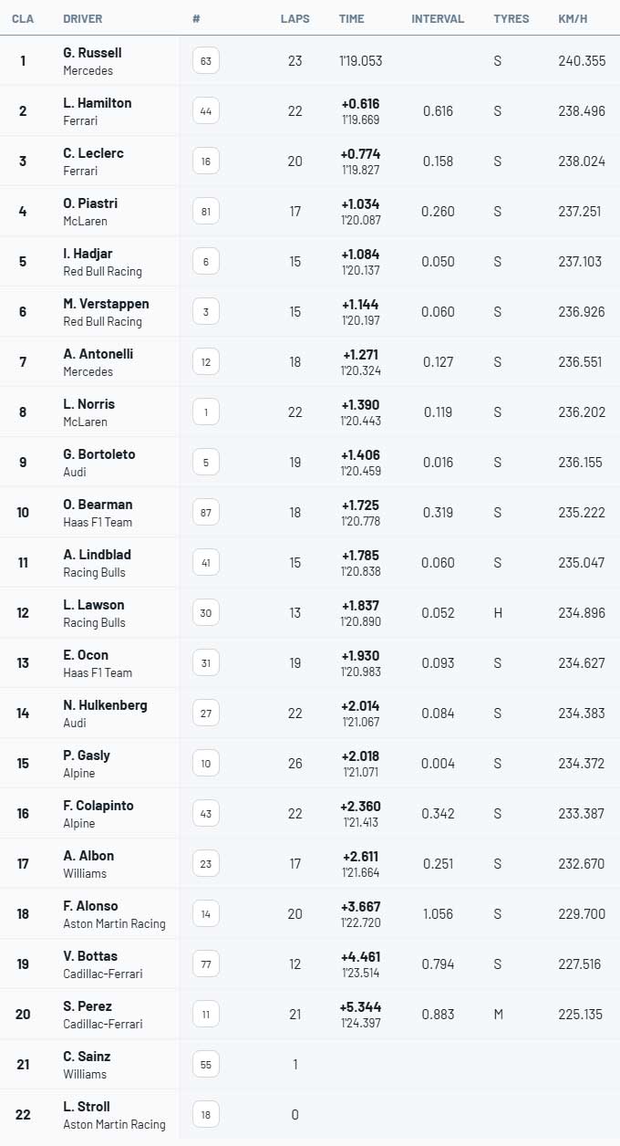Select Alonso's number 14 badge
This screenshot has height=1146, width=620.
pos(206,914)
